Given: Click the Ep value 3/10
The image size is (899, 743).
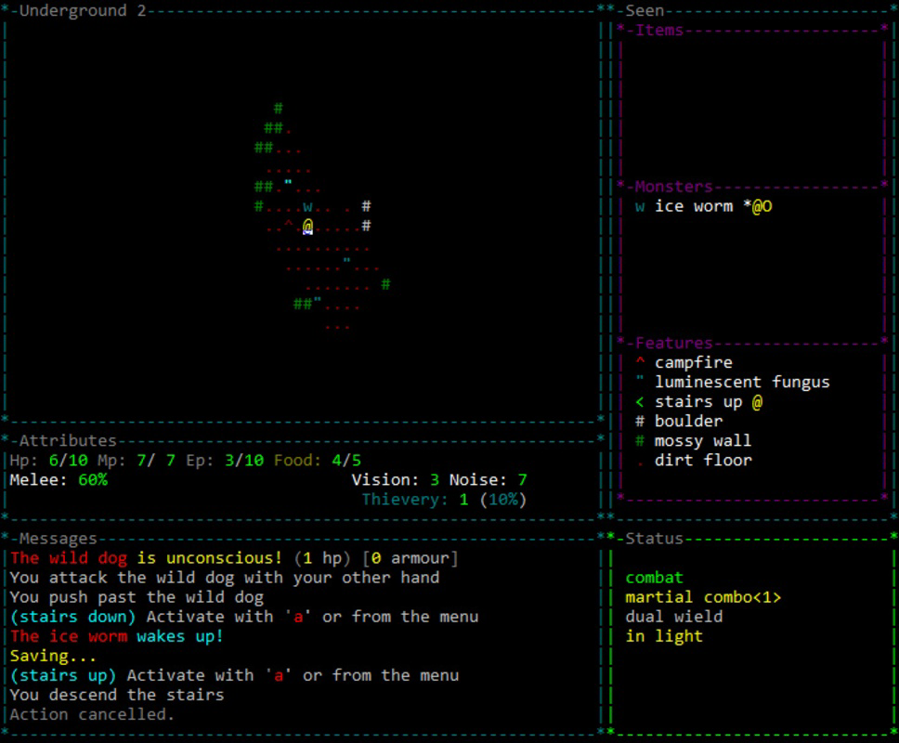Looking at the screenshot, I should coord(243,461).
